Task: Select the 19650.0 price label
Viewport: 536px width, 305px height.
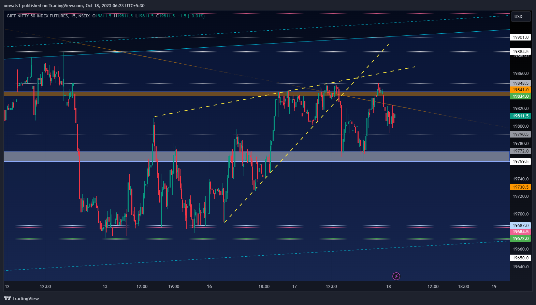Action: (520, 258)
